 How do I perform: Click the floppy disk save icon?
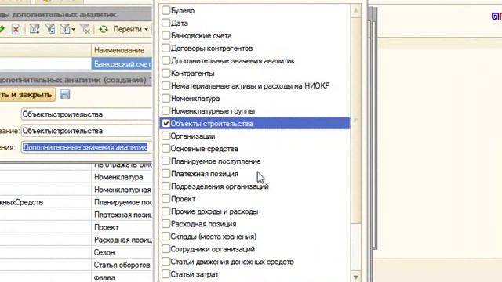(65, 94)
